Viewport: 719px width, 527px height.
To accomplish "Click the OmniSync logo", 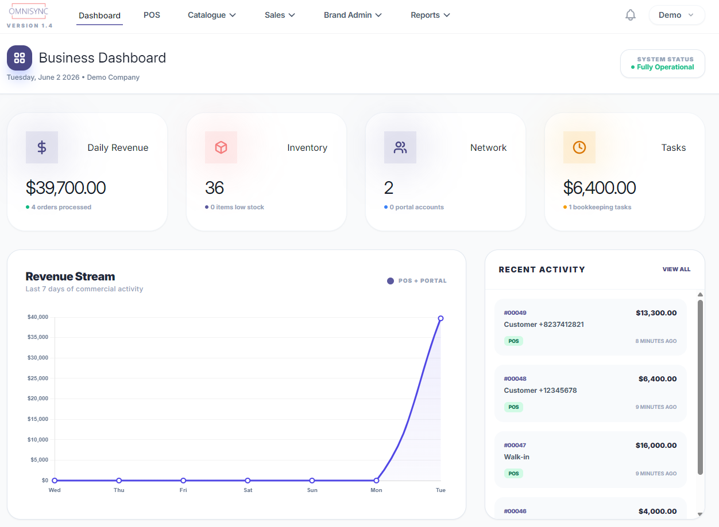I will pyautogui.click(x=29, y=11).
